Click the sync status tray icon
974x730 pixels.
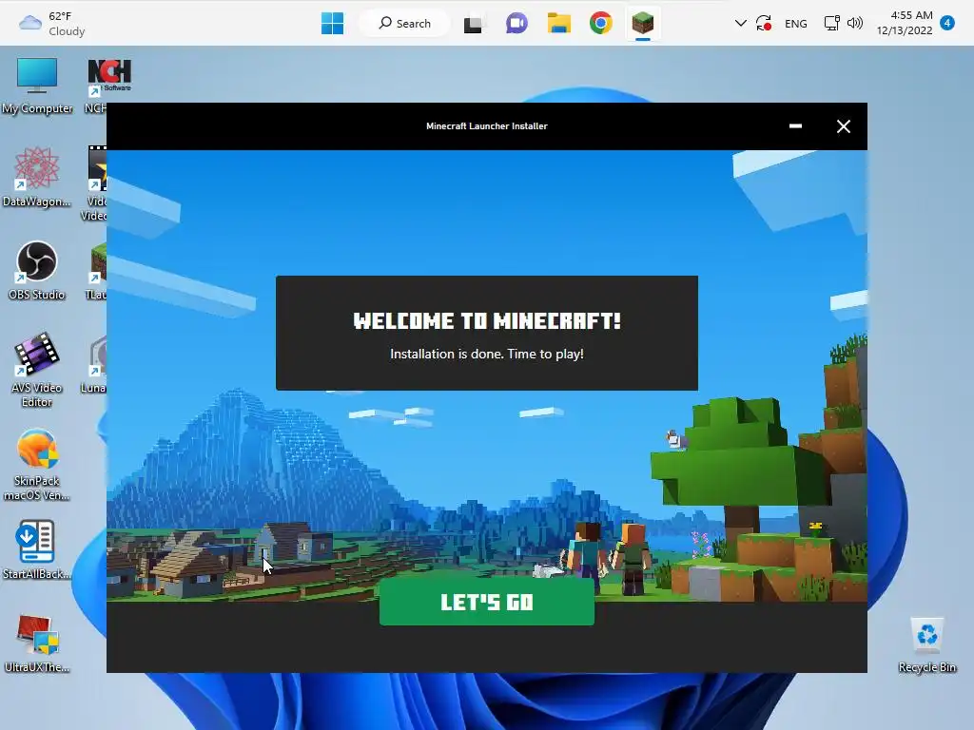(764, 24)
